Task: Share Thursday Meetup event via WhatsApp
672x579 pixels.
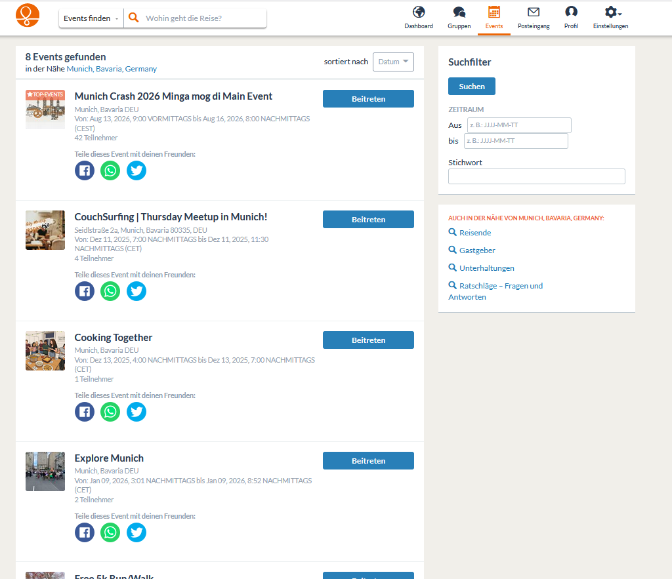Action: [110, 291]
